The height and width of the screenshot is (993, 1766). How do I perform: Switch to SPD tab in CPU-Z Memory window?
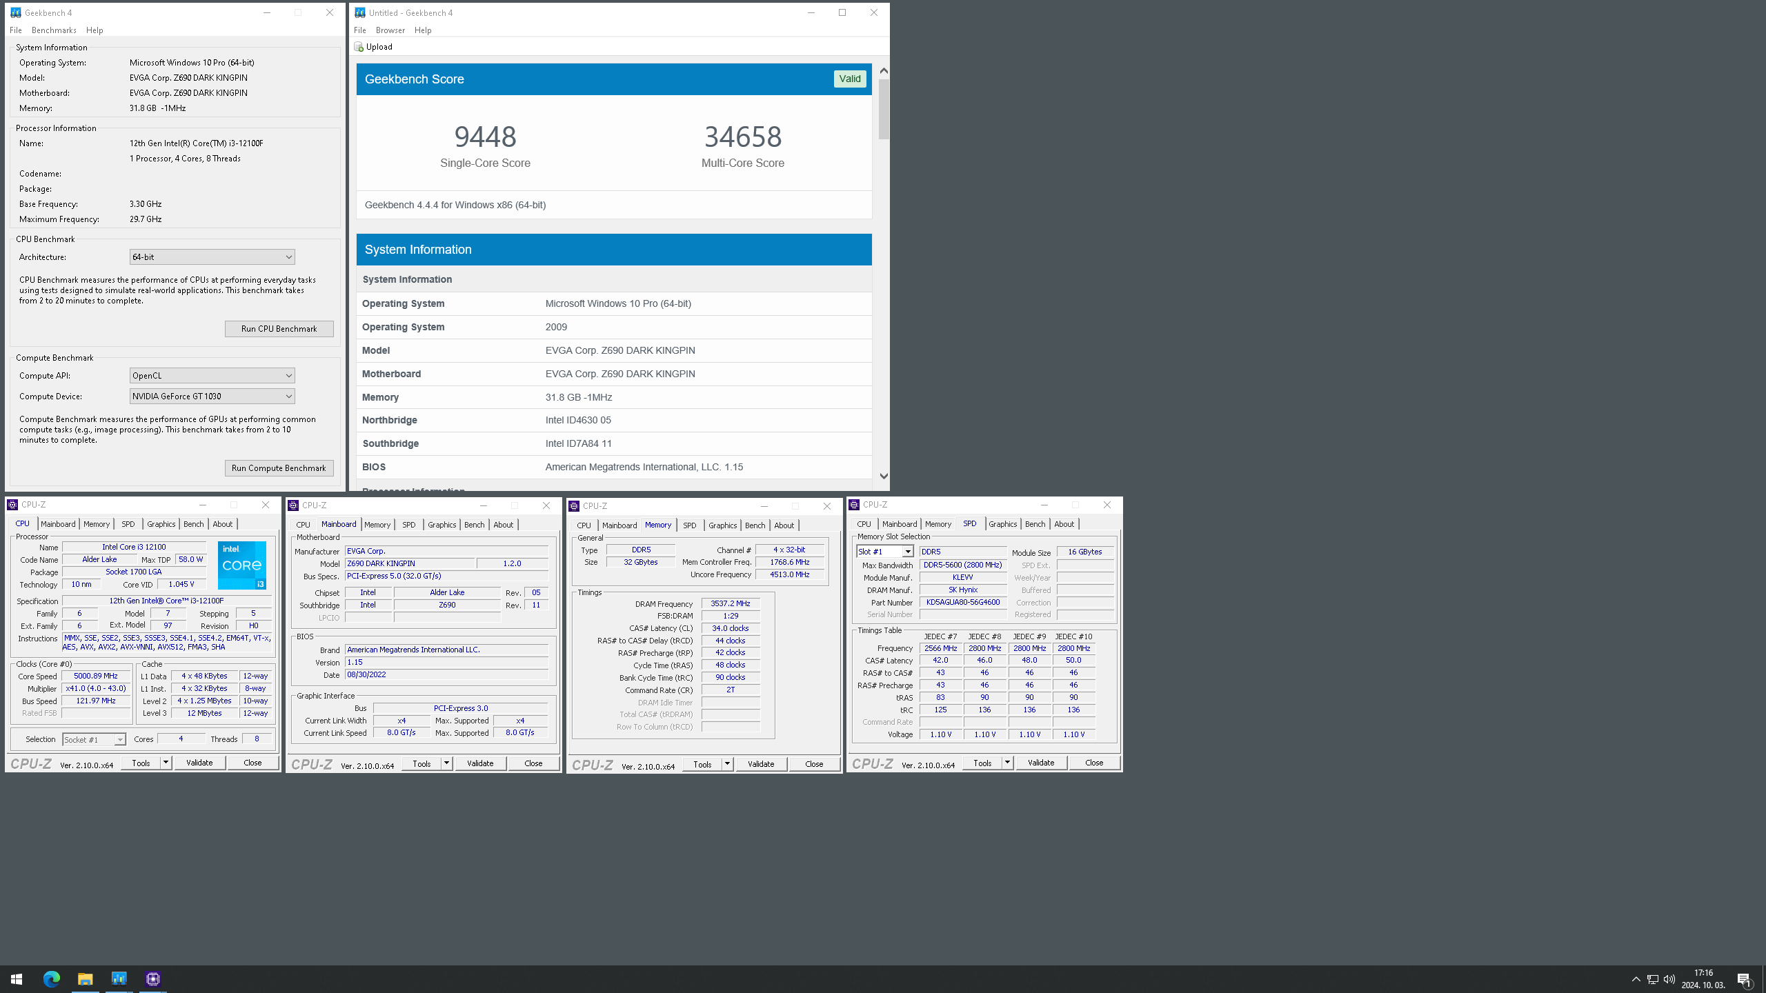click(689, 525)
